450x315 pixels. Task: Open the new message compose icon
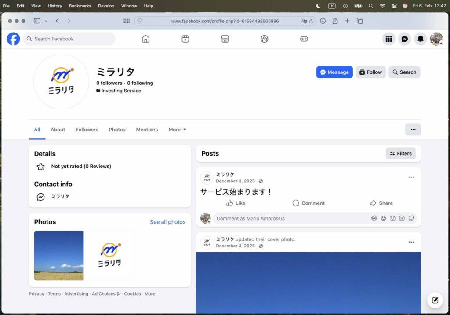click(435, 300)
